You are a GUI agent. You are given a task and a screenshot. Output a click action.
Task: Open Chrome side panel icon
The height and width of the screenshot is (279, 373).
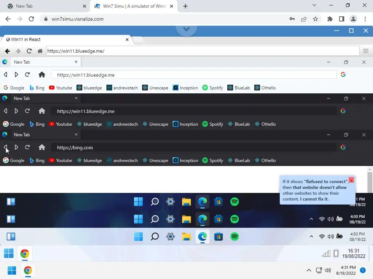pyautogui.click(x=342, y=19)
